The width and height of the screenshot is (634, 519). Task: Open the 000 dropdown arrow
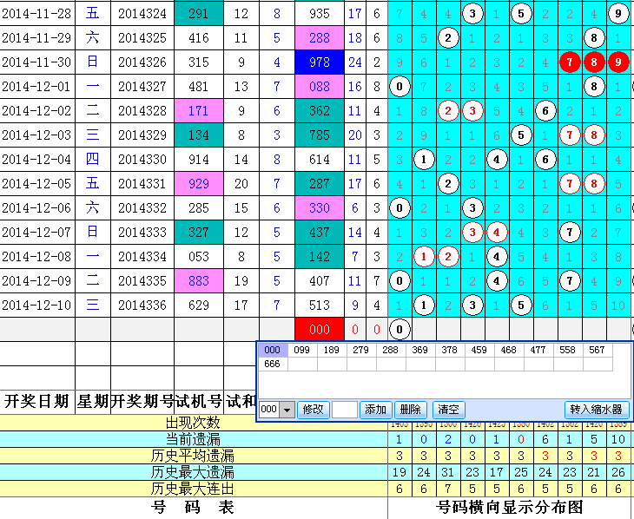click(x=287, y=410)
